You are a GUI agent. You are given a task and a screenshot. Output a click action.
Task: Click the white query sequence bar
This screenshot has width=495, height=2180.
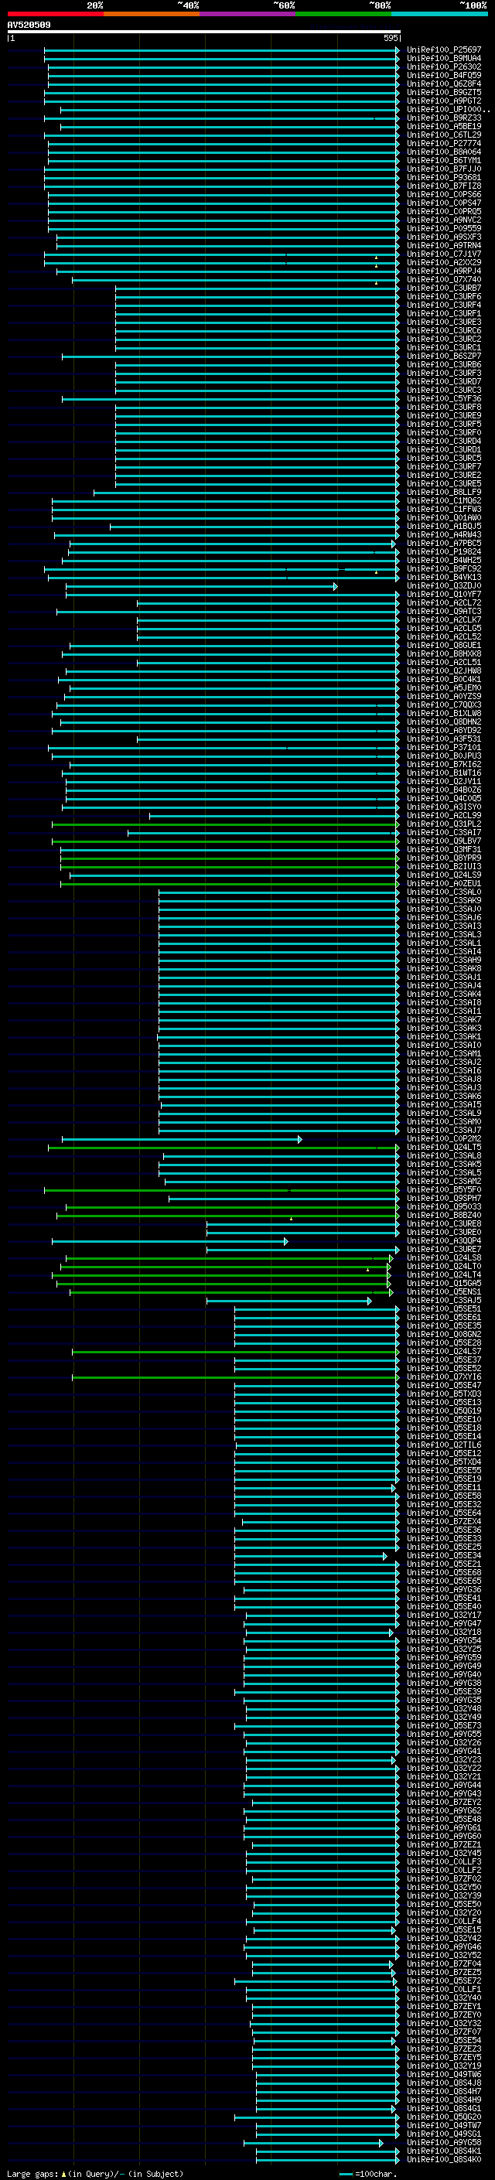[204, 32]
